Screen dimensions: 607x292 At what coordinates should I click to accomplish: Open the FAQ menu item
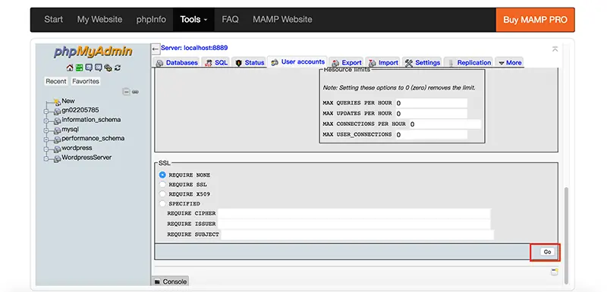tap(230, 19)
